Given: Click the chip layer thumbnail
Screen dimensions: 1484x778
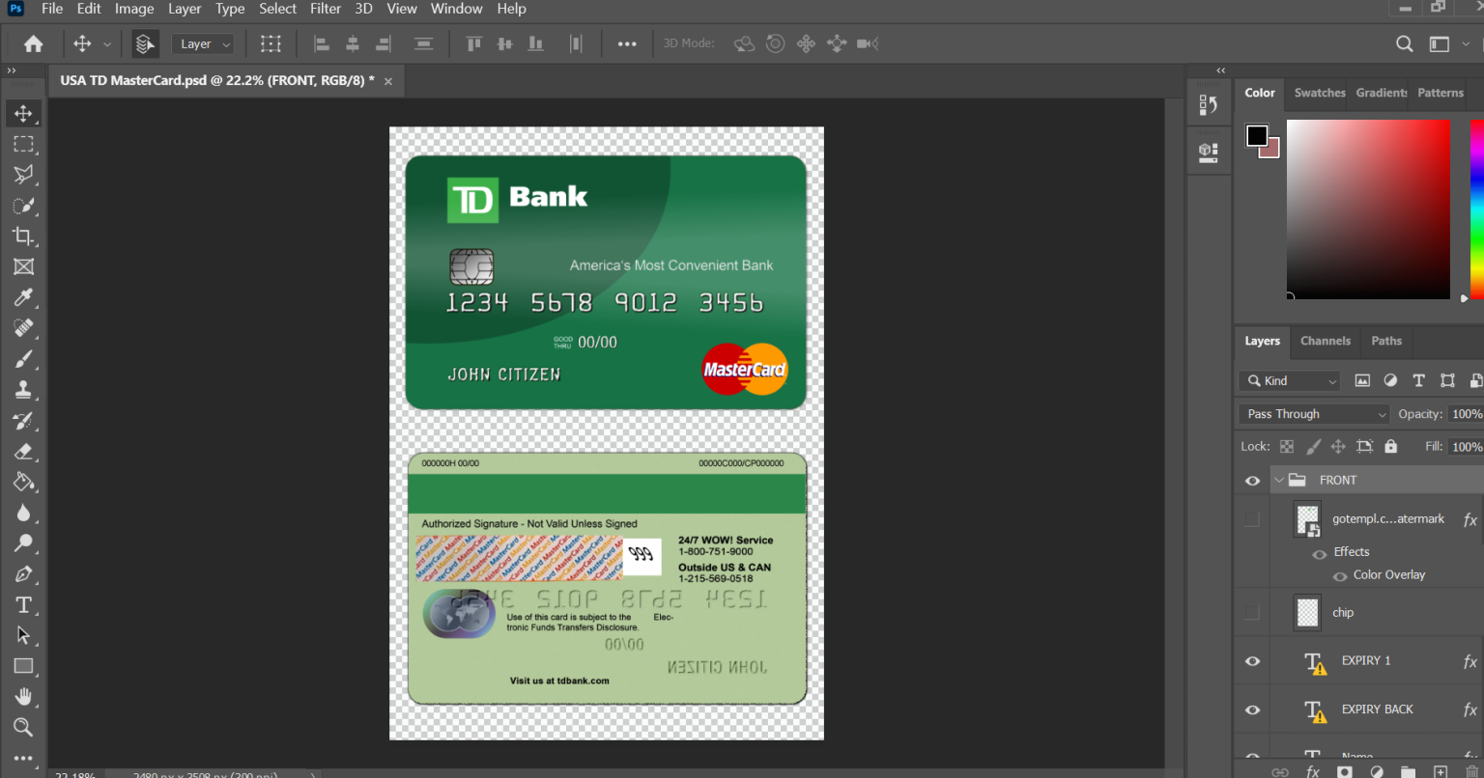Looking at the screenshot, I should (x=1307, y=613).
